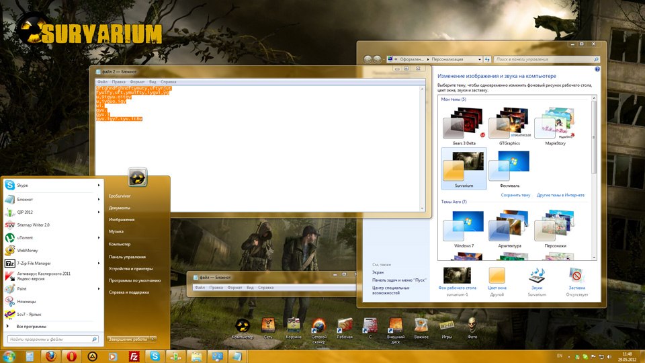Open Firefox from the taskbar
This screenshot has height=363, width=645.
tap(51, 356)
